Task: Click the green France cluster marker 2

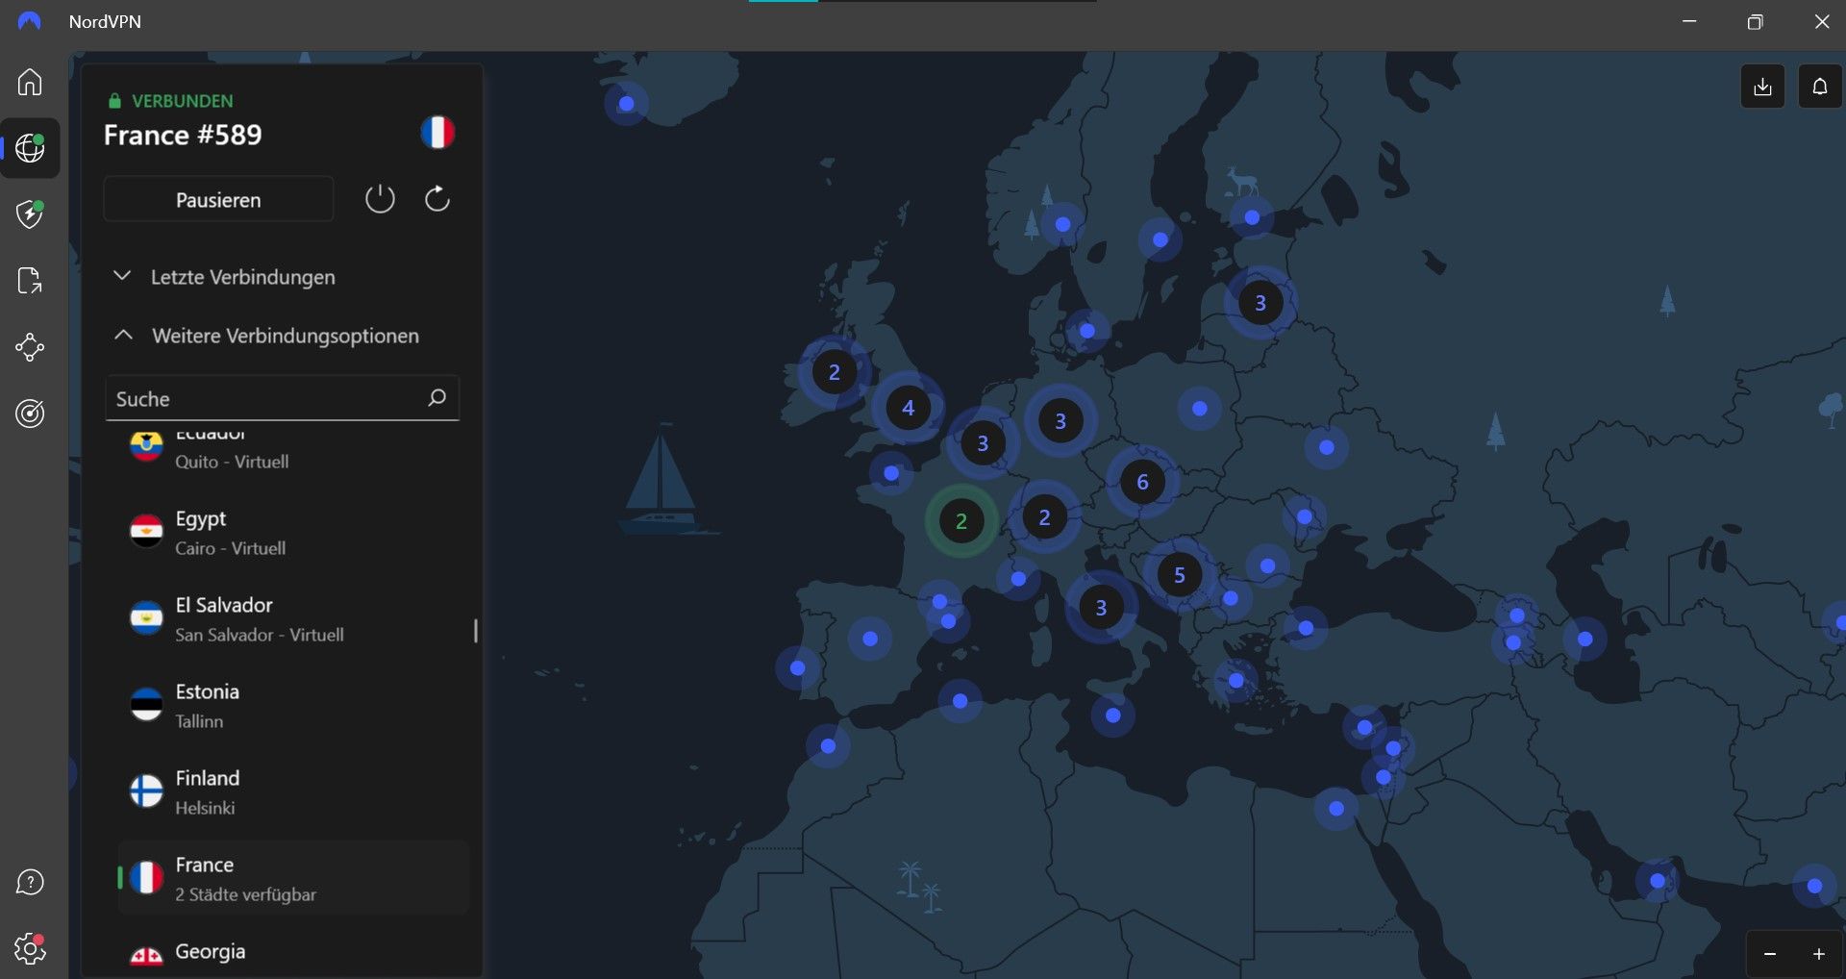Action: pos(960,521)
